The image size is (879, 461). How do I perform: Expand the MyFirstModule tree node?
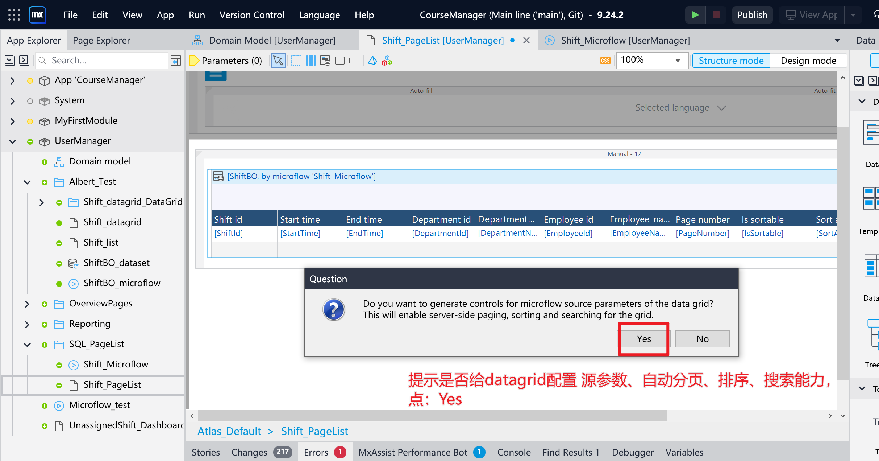click(x=13, y=121)
